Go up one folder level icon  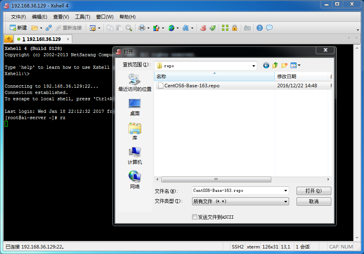[x=275, y=66]
